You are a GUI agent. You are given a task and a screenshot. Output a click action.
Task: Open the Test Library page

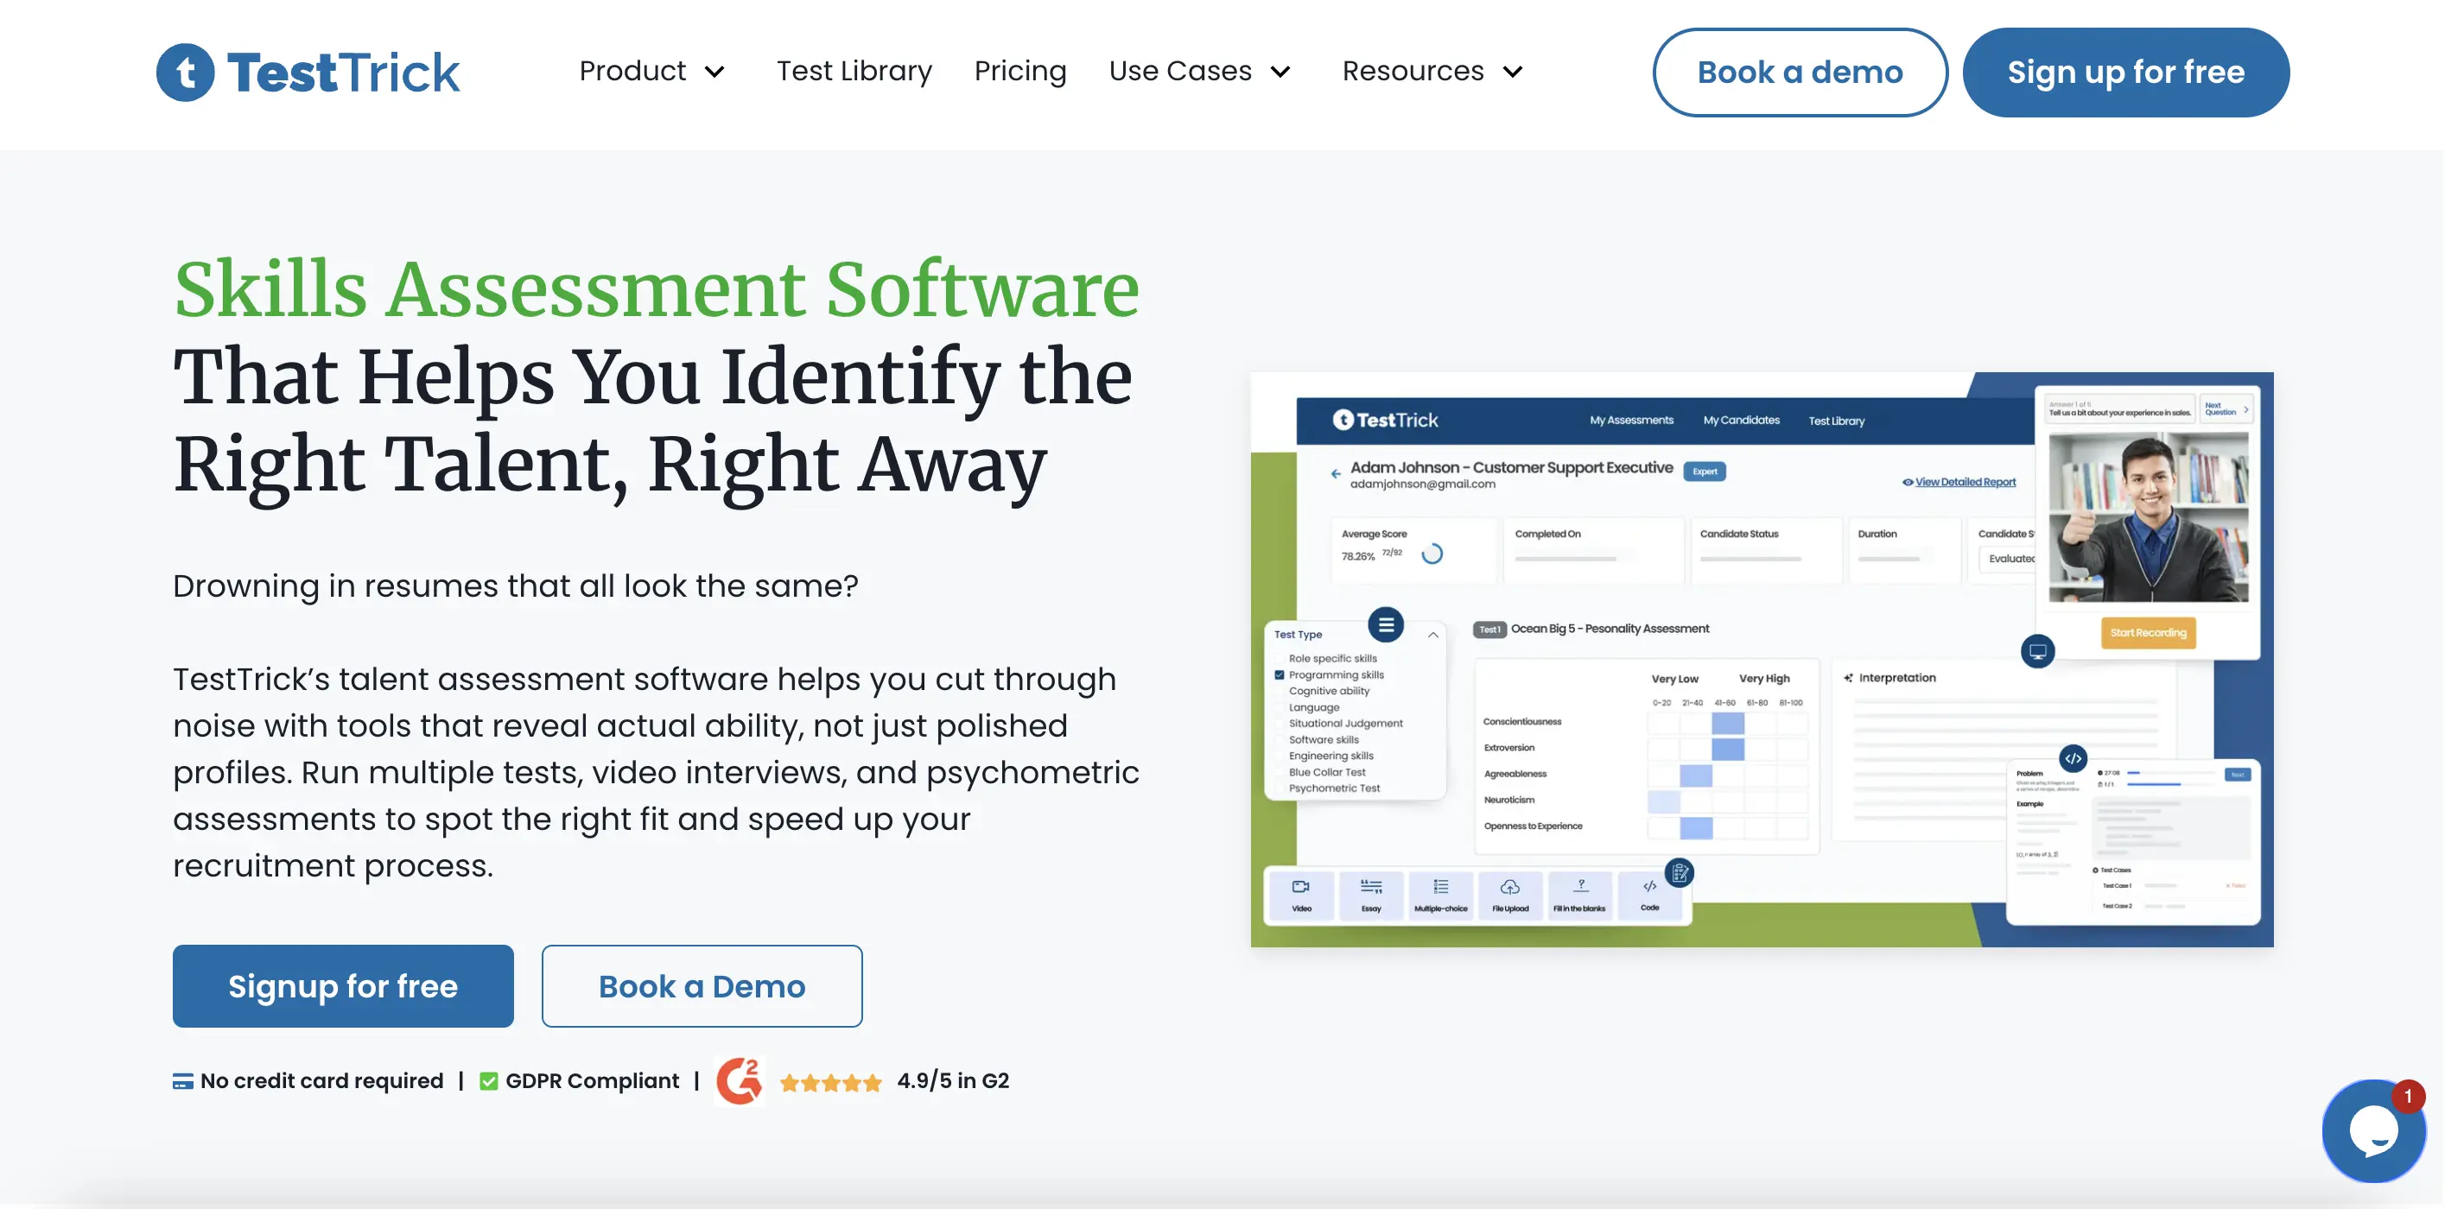[x=854, y=71]
